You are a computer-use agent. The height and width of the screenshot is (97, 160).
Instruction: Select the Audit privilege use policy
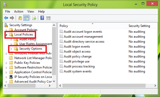pos(77,61)
